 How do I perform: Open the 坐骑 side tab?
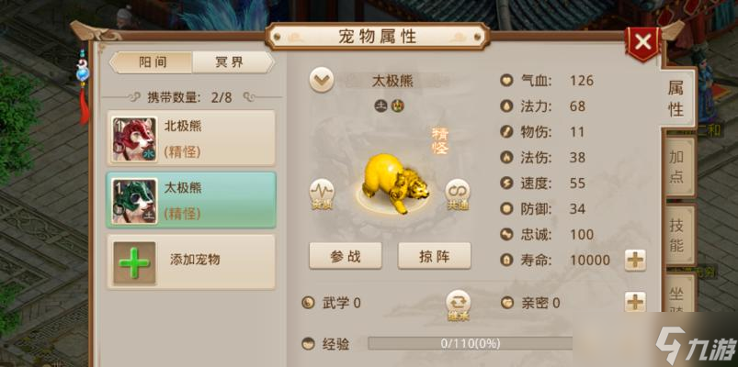tap(678, 295)
